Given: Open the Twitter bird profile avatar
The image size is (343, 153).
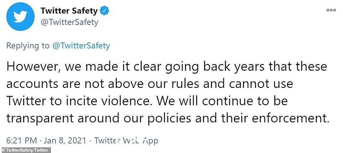Looking at the screenshot, I should (20, 17).
